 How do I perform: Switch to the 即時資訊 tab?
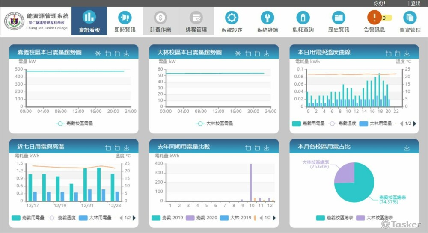click(125, 21)
